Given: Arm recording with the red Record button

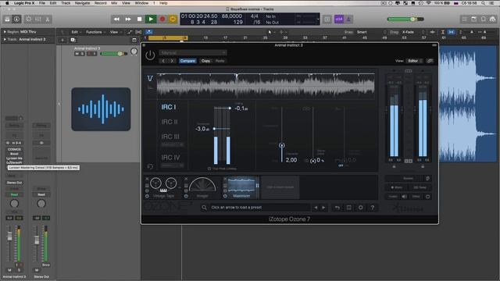Looking at the screenshot, I should (x=162, y=19).
